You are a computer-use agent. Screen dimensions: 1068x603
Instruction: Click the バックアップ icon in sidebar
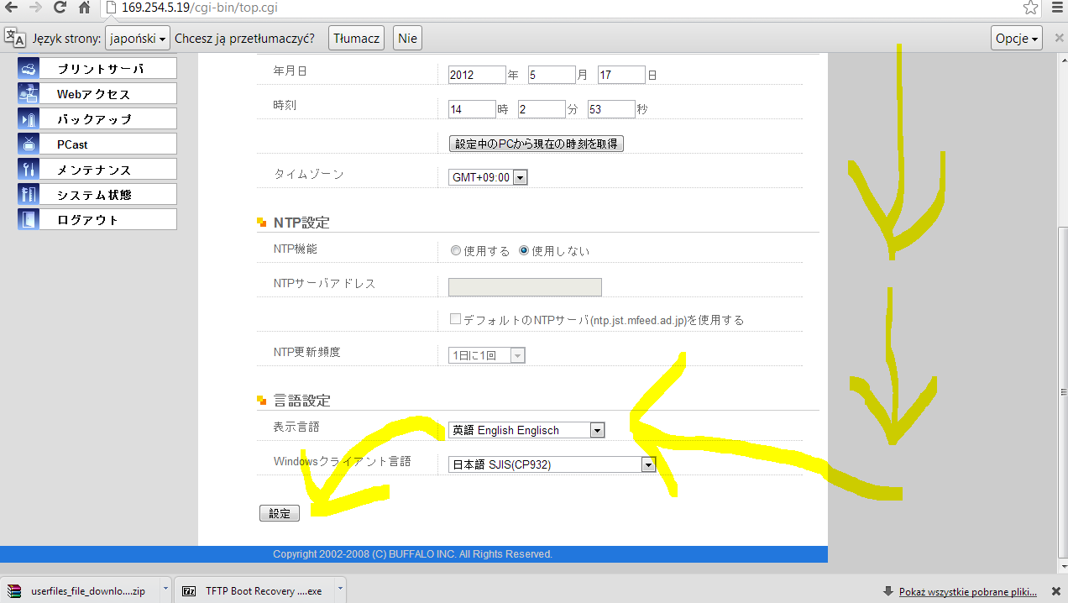pos(29,118)
